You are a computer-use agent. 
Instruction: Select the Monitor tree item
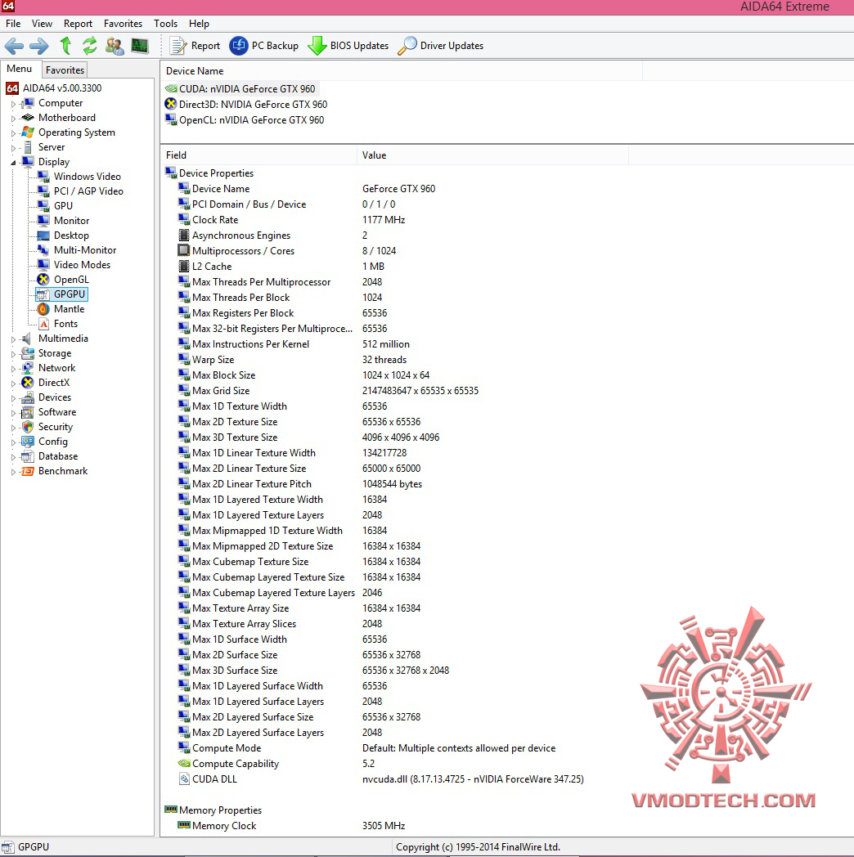tap(64, 221)
